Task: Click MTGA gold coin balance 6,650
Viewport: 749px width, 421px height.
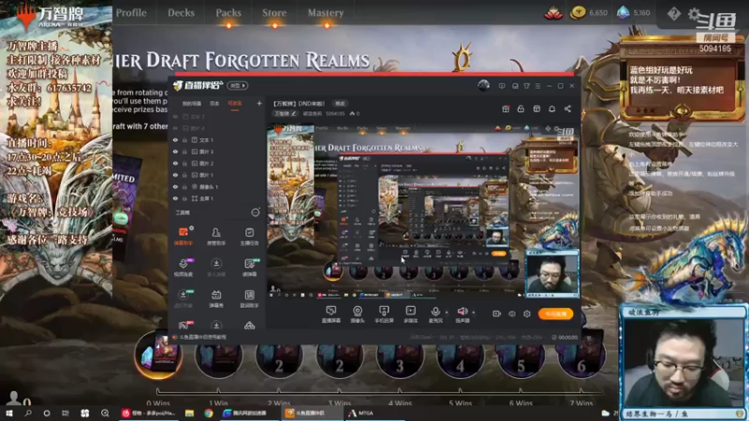Action: point(589,13)
